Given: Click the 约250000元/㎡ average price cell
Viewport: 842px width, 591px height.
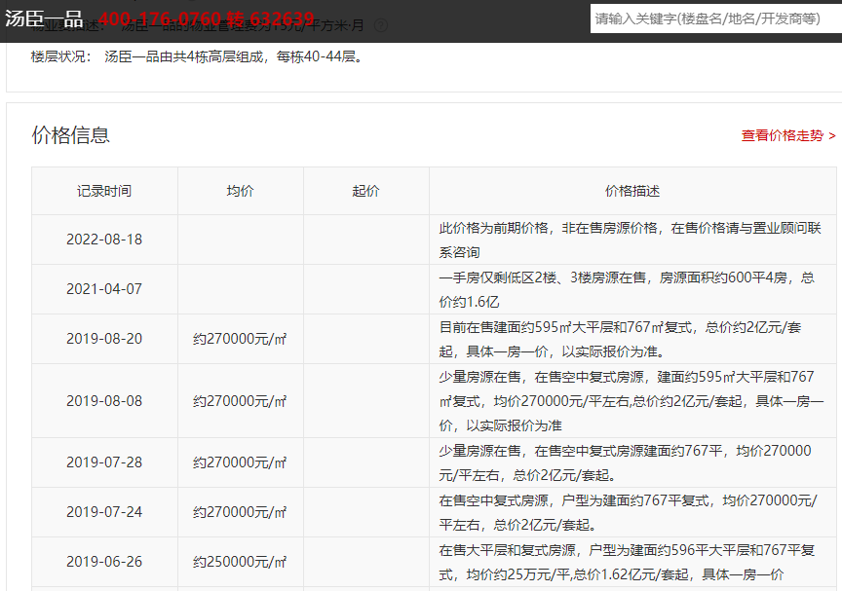Looking at the screenshot, I should pos(240,562).
